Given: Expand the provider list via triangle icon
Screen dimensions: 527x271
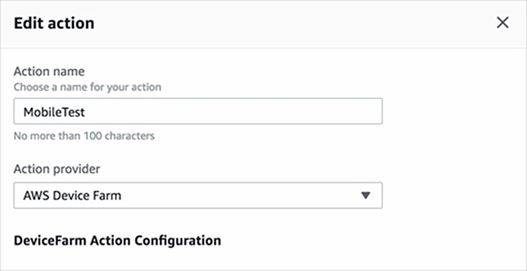Looking at the screenshot, I should click(x=366, y=195).
